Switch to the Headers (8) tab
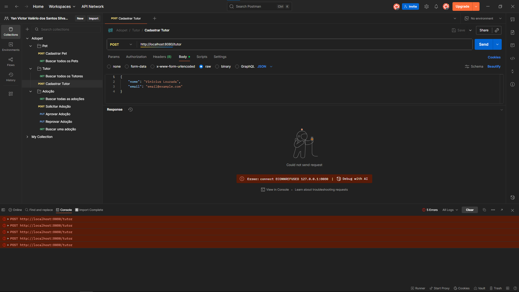The image size is (519, 292). (162, 57)
